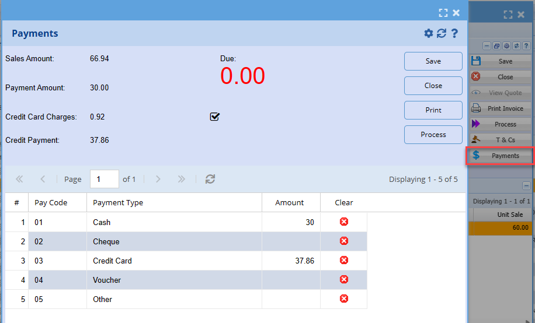Clear the Credit Card payment row
Screen dimensions: 535x323
point(344,261)
